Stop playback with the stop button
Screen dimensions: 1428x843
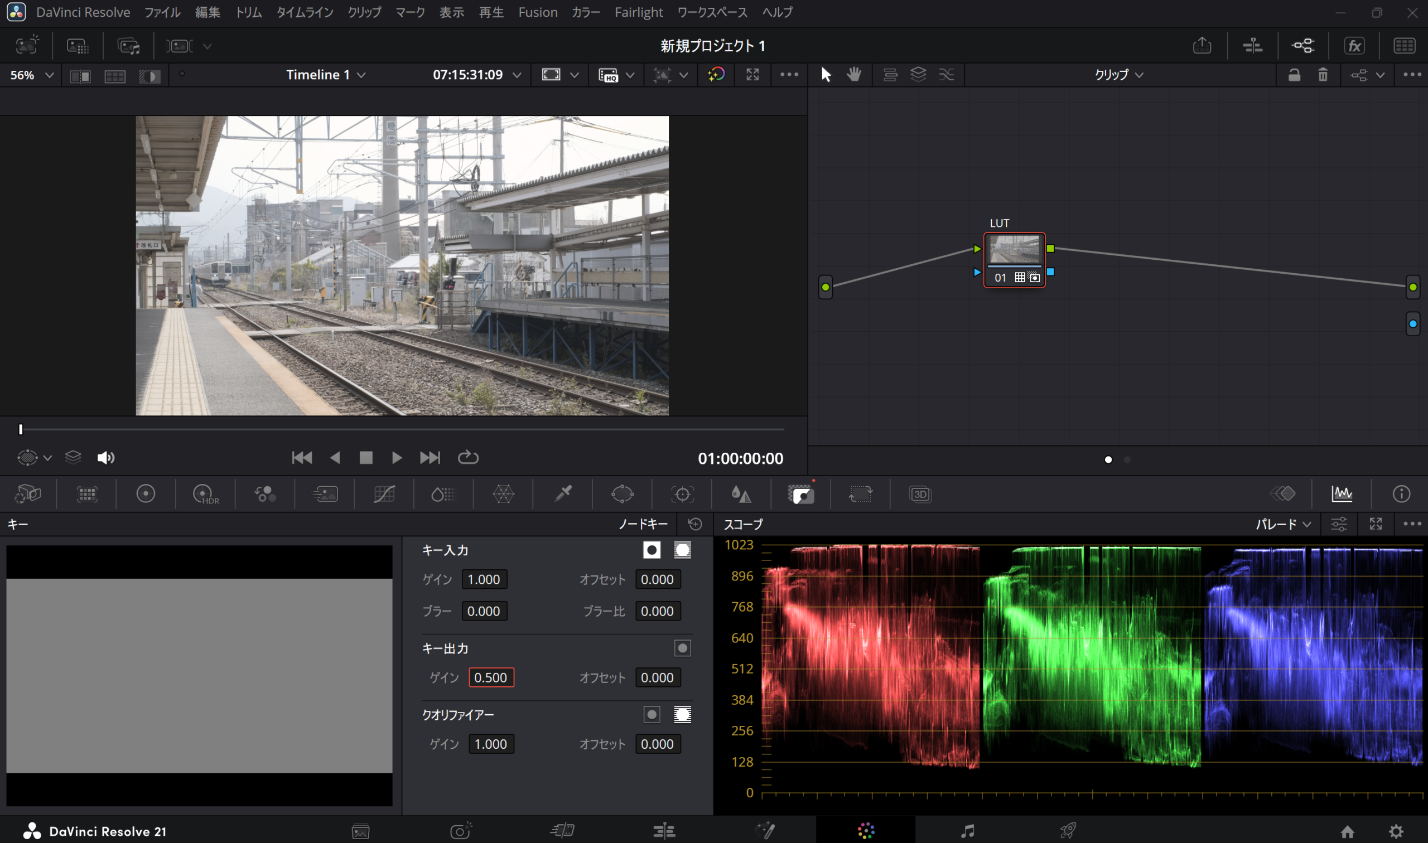point(366,458)
